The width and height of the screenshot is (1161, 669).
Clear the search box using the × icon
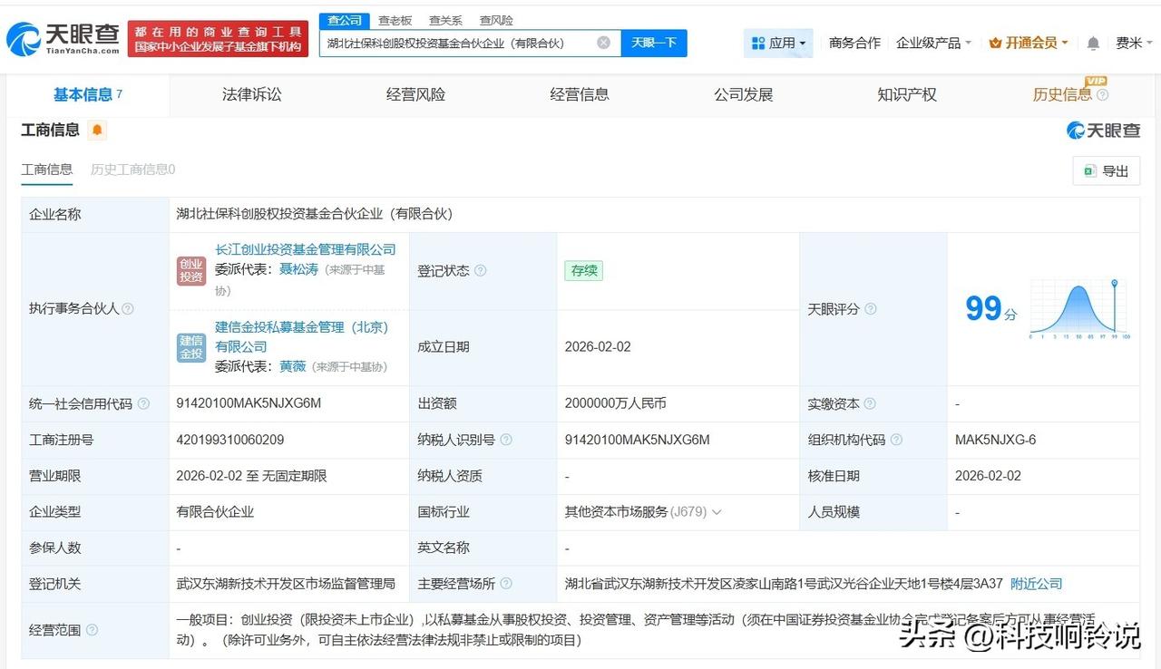[602, 42]
